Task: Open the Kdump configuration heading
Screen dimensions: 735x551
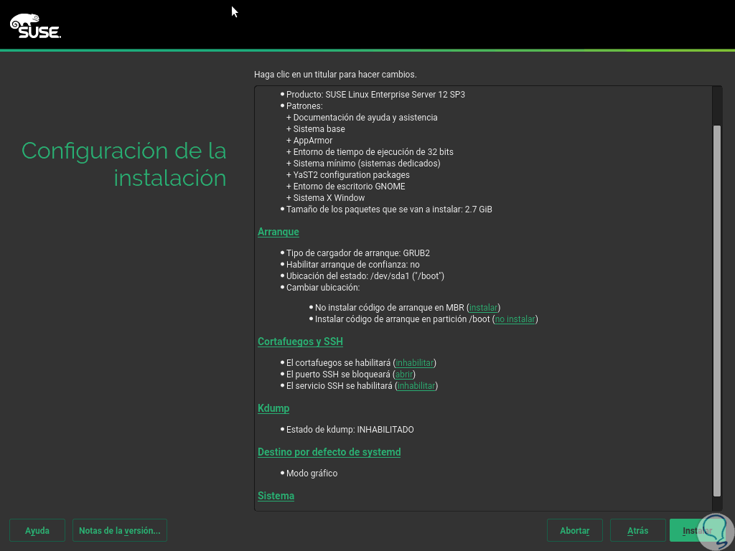Action: coord(273,408)
